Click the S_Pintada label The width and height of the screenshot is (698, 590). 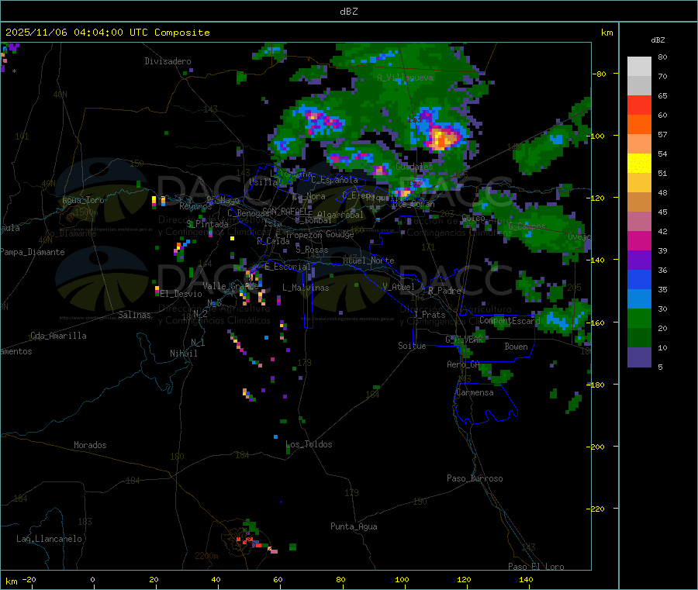coord(207,224)
